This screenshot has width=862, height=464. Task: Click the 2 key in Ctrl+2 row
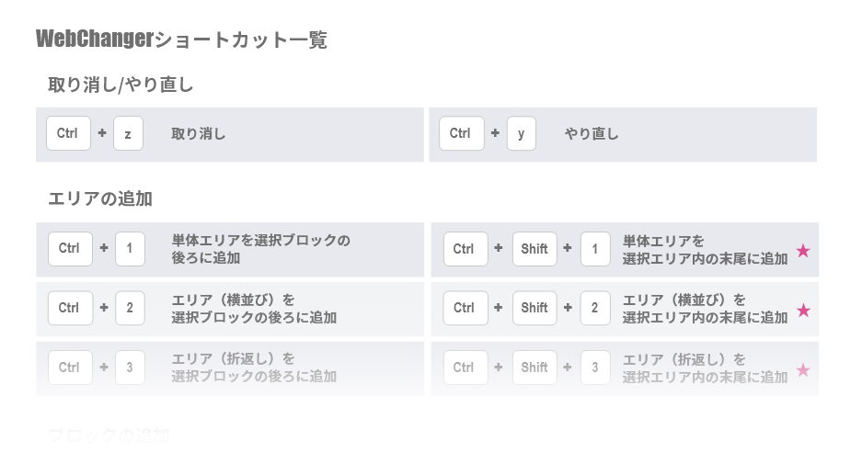pyautogui.click(x=130, y=308)
